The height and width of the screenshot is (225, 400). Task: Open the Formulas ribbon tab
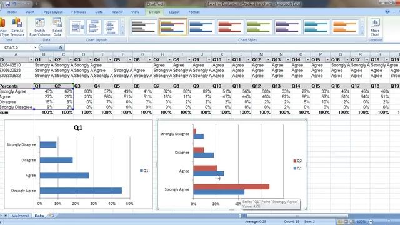[79, 12]
